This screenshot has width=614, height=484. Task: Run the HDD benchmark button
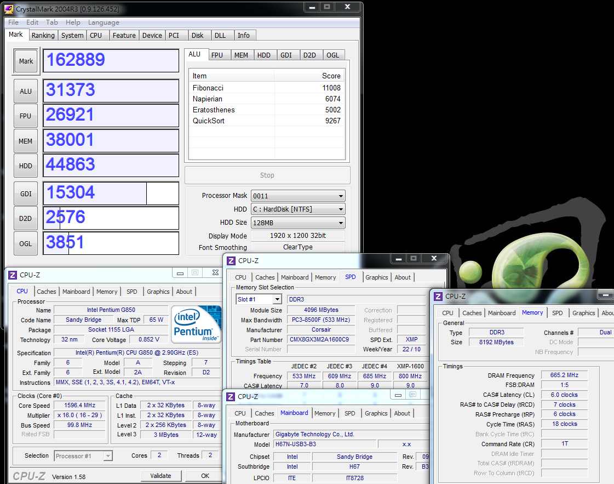point(26,166)
